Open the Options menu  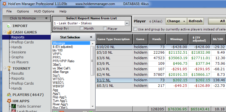click(x=23, y=11)
